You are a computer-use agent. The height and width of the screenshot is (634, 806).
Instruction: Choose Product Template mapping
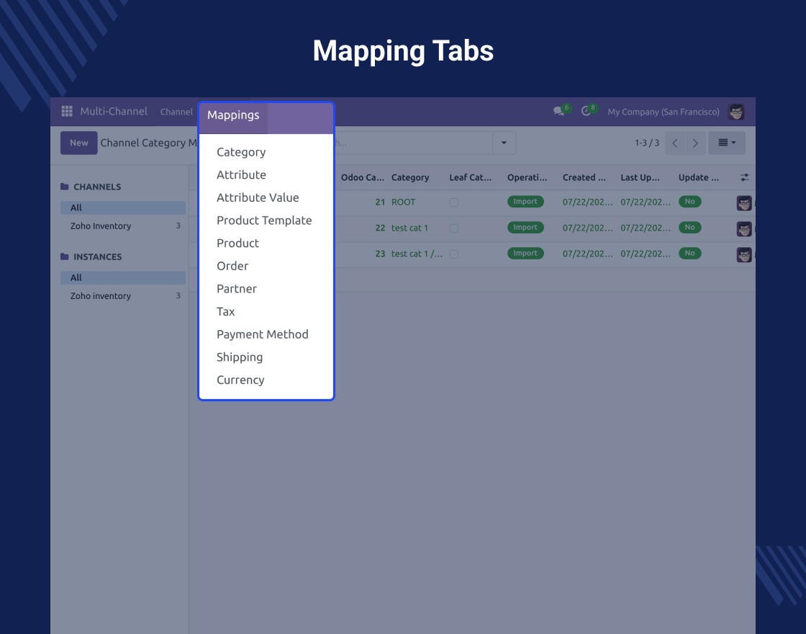tap(264, 220)
